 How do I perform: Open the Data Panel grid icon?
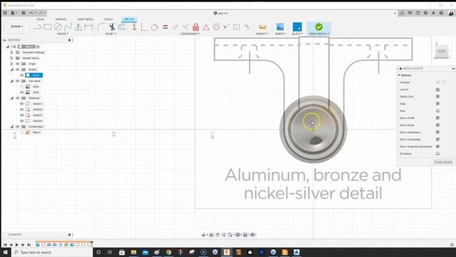point(5,13)
